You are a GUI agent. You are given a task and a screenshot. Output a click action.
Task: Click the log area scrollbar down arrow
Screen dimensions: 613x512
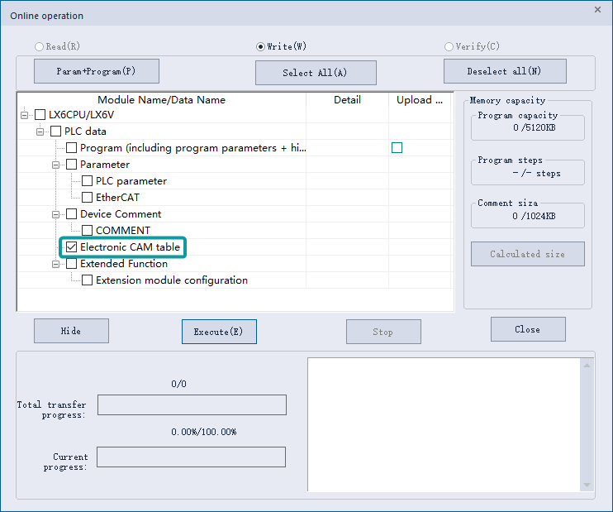tap(587, 485)
